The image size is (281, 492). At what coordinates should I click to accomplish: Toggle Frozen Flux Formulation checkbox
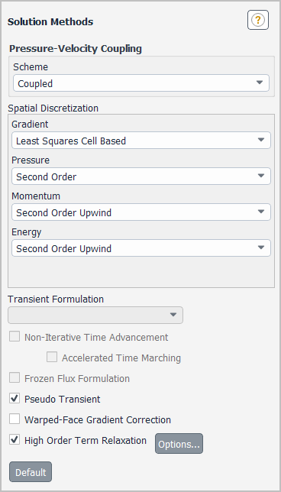pyautogui.click(x=15, y=378)
